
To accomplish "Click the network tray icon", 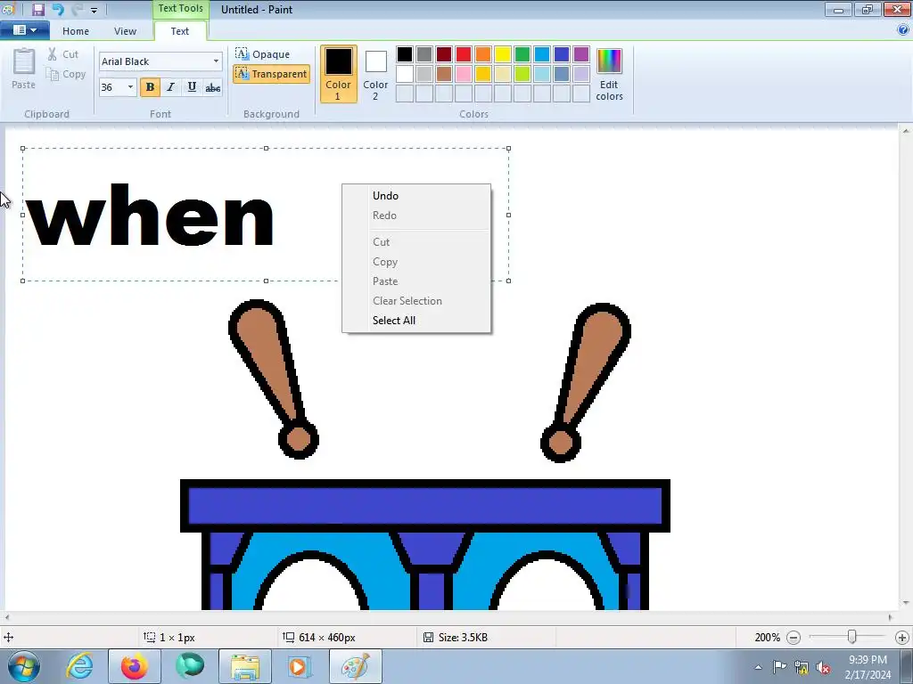I will [802, 668].
